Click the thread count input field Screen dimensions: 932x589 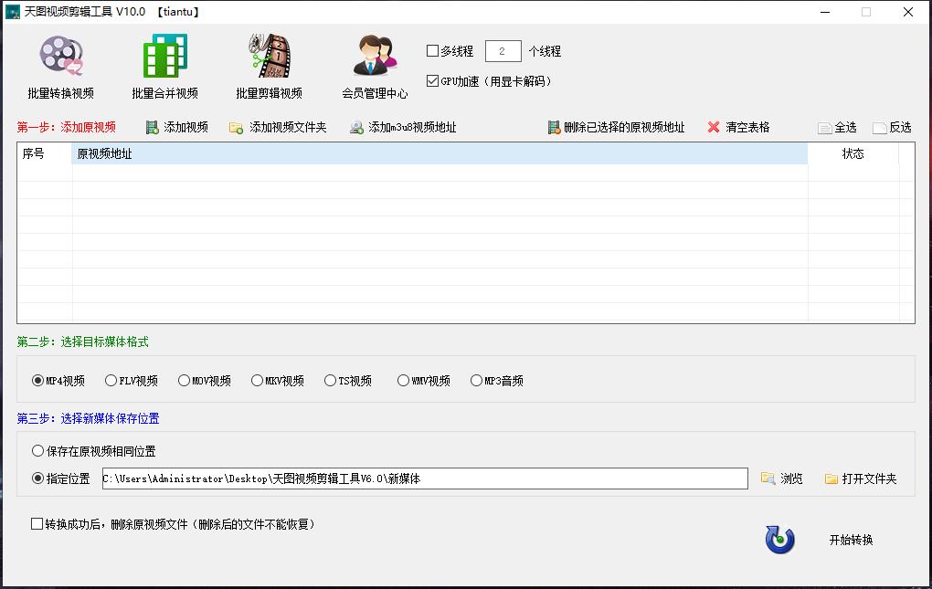pyautogui.click(x=503, y=51)
